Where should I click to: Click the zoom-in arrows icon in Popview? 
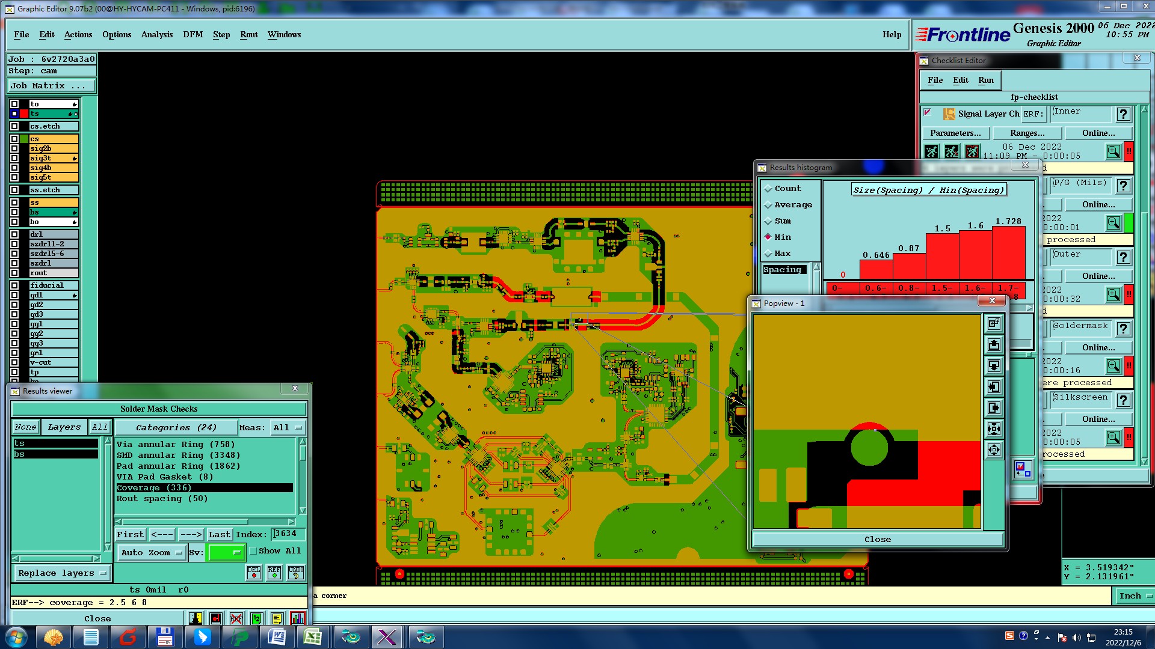click(x=994, y=429)
